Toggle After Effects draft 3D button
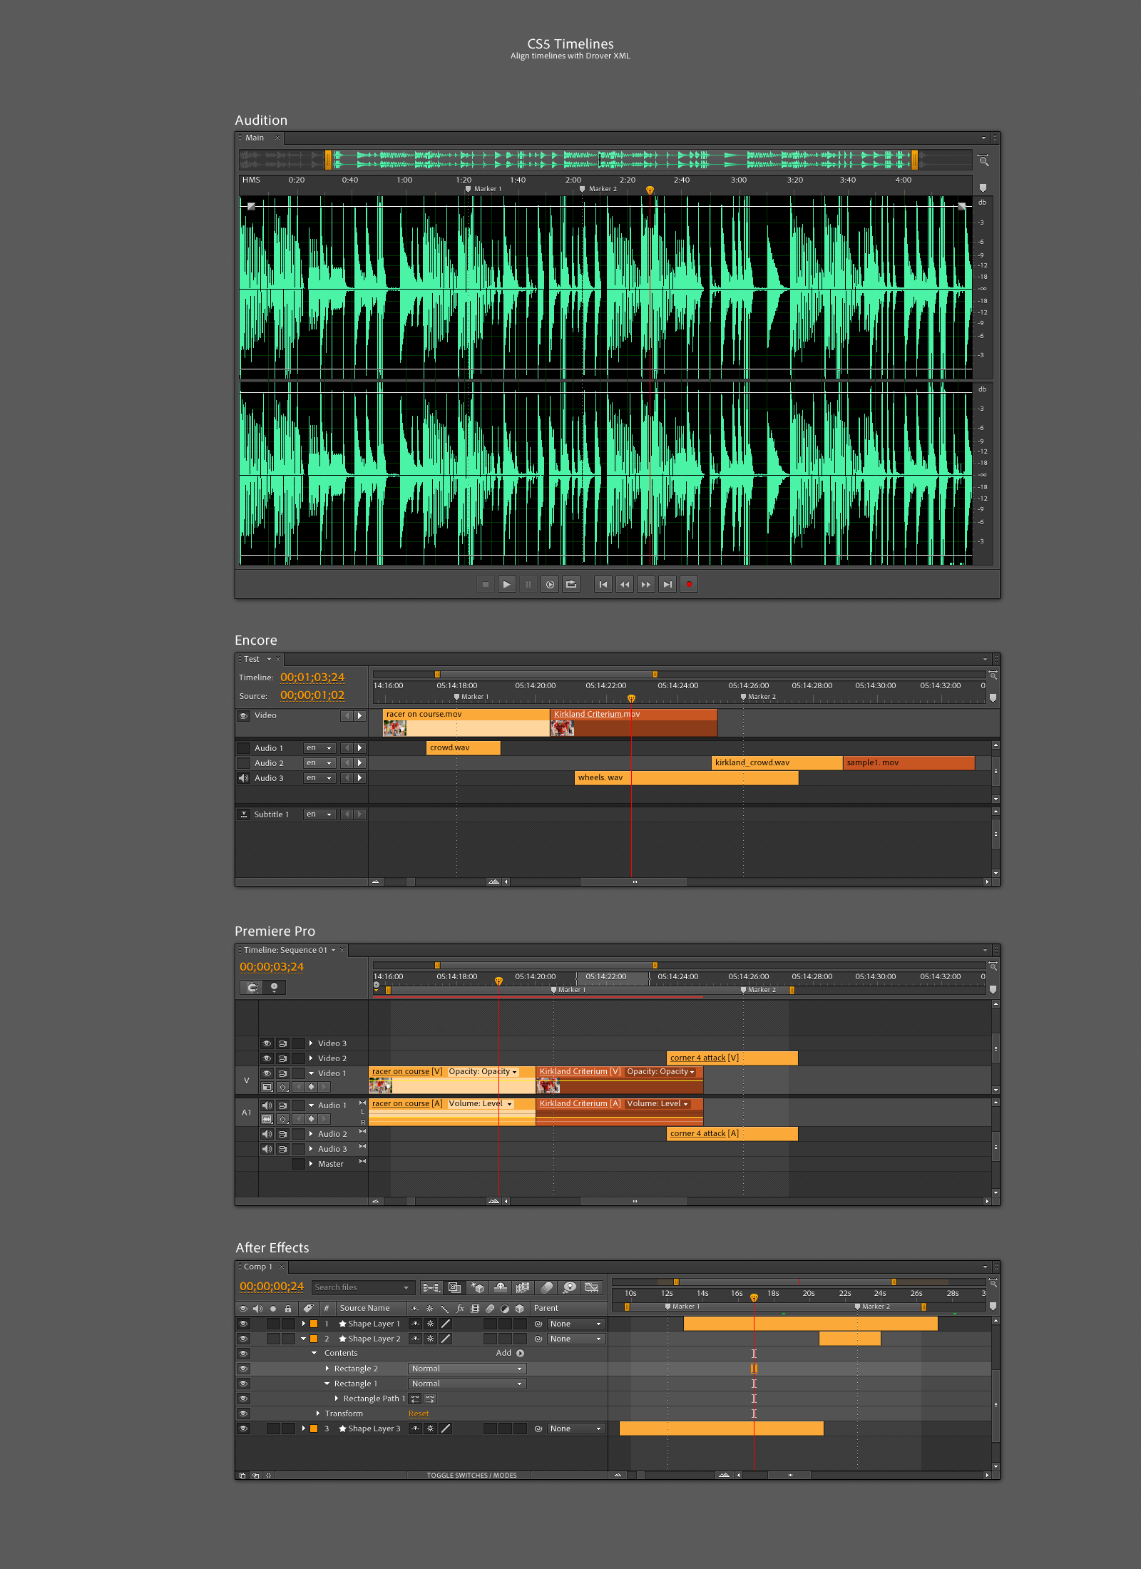 477,1287
